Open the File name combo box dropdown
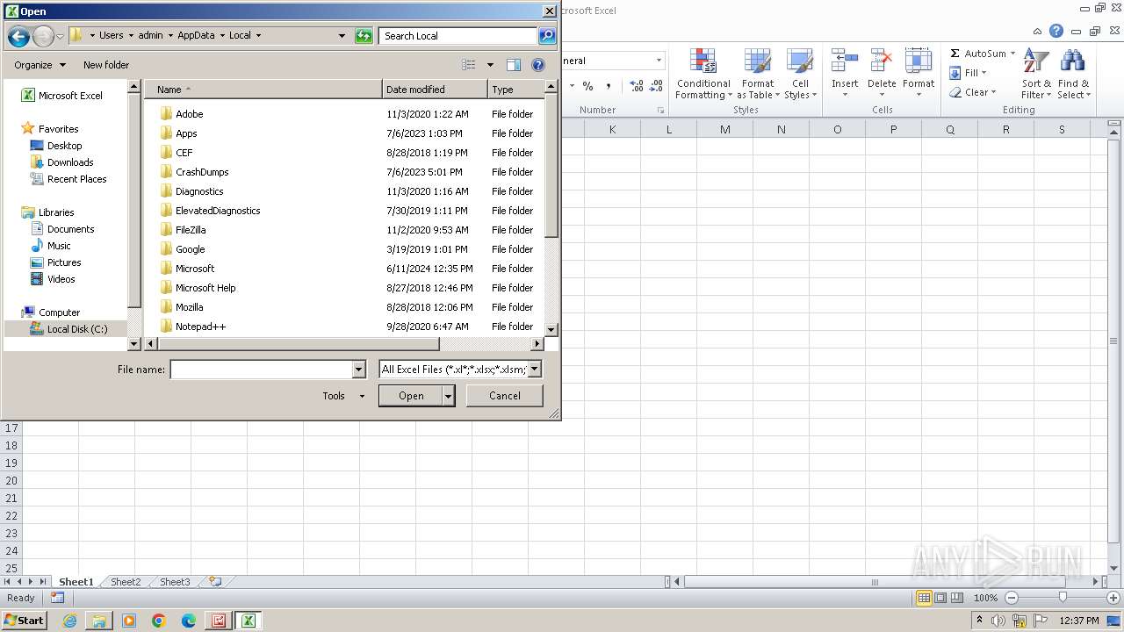 tap(358, 370)
